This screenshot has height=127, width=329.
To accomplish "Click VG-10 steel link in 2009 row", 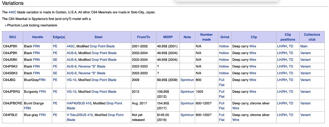I will (71, 80).
